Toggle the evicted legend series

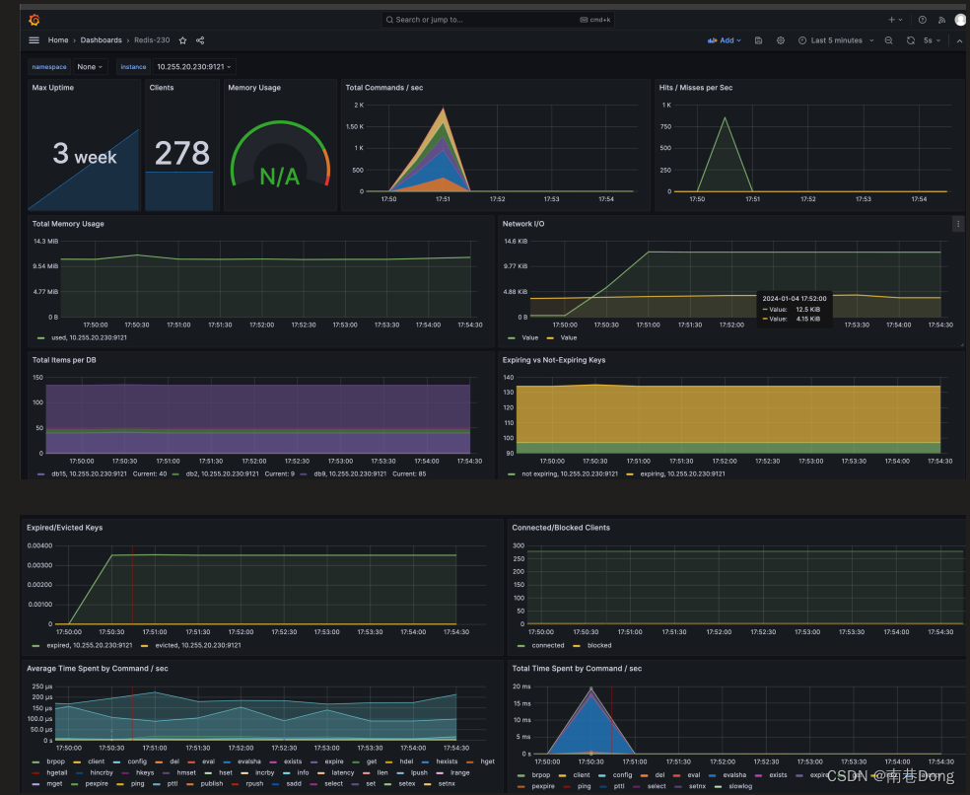click(x=198, y=646)
